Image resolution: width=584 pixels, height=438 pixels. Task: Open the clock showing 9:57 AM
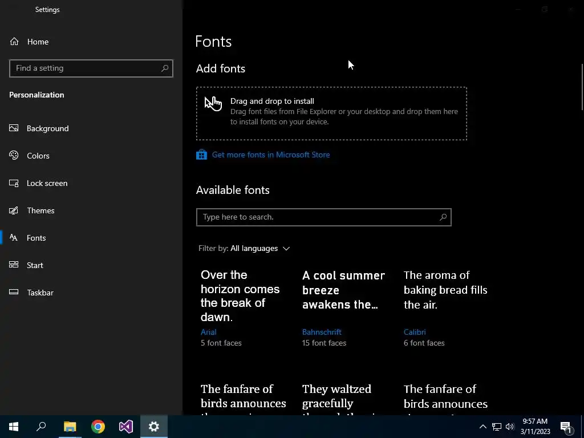(535, 427)
